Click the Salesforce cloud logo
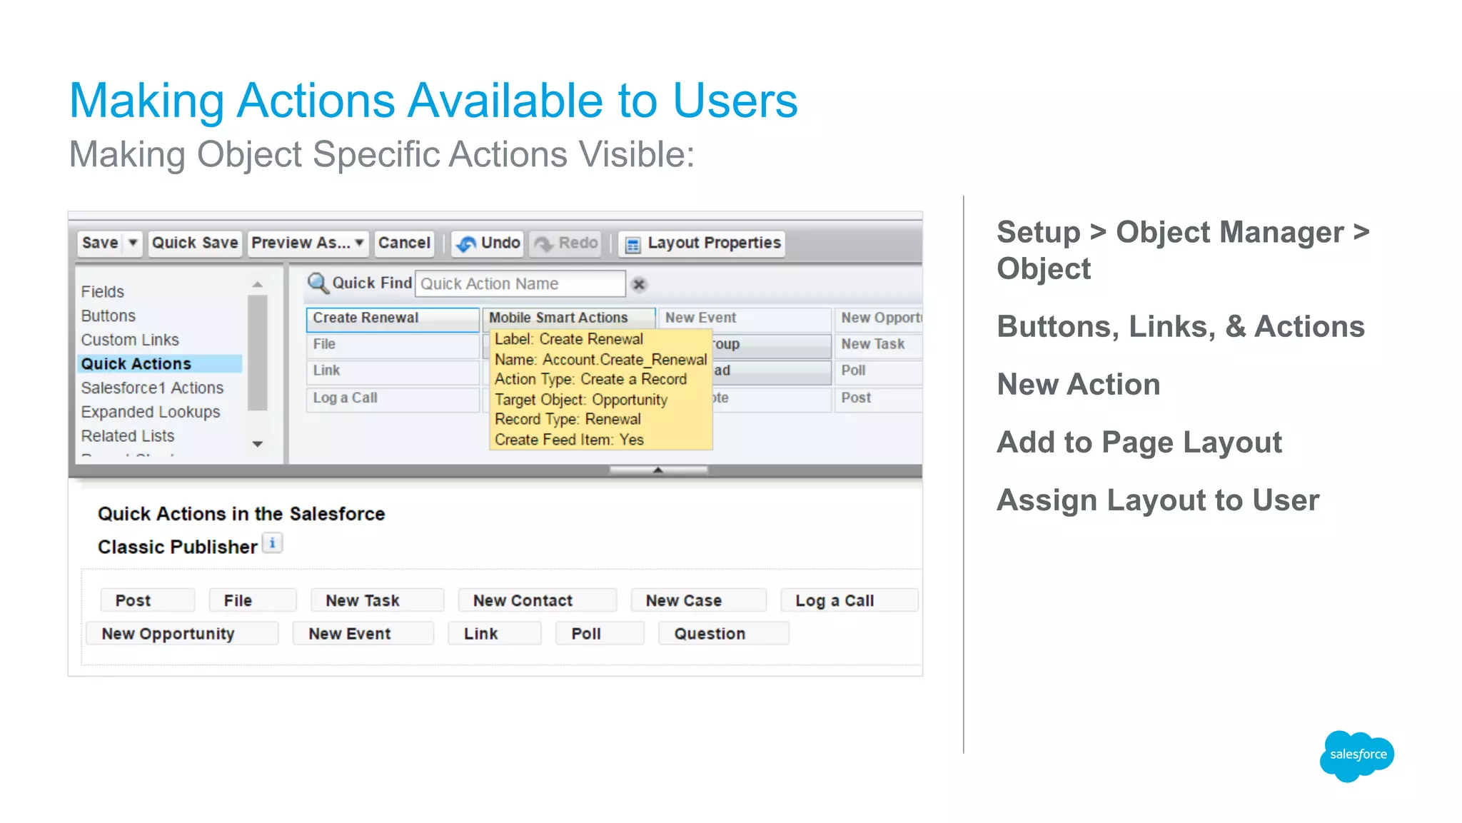Screen dimensions: 1462x823 1357,756
